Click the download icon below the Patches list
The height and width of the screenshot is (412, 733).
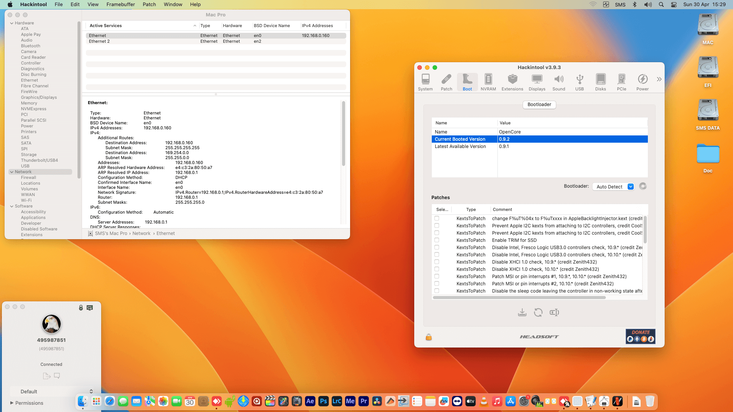click(x=522, y=312)
